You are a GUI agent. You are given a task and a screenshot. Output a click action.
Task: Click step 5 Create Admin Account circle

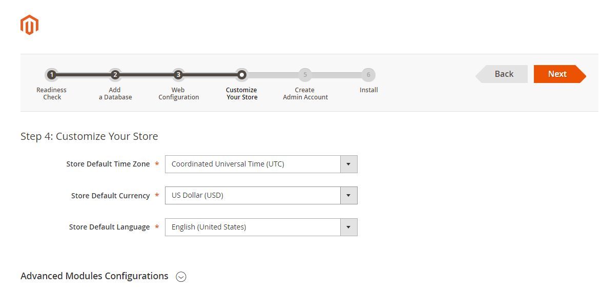pyautogui.click(x=305, y=75)
